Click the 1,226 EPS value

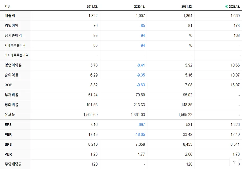point(235,124)
